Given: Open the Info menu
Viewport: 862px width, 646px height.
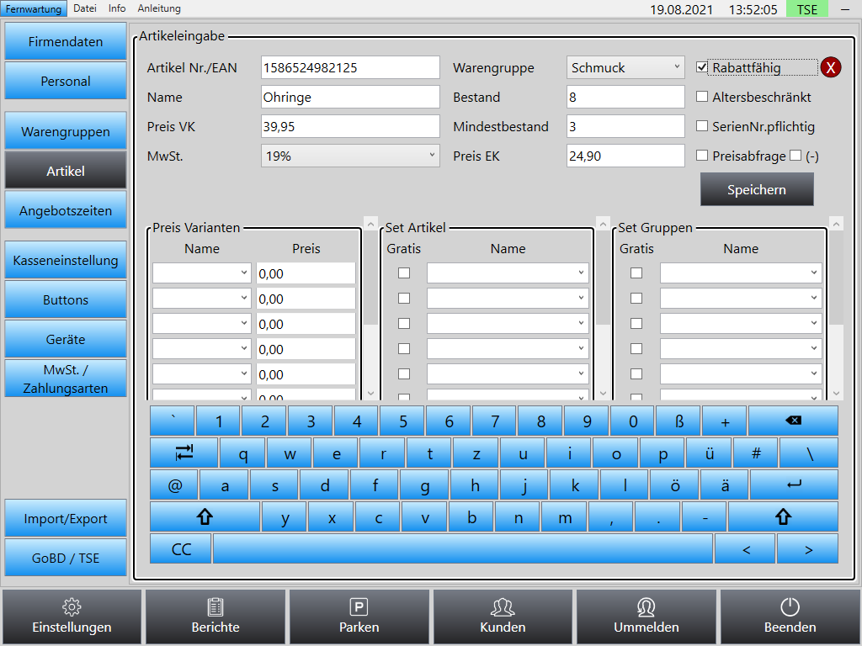Looking at the screenshot, I should pos(116,8).
